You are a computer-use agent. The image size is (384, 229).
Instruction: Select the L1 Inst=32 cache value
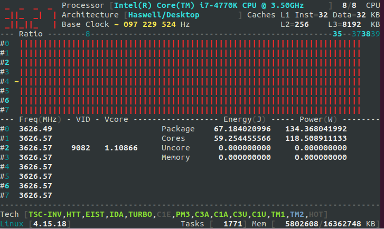click(x=311, y=15)
